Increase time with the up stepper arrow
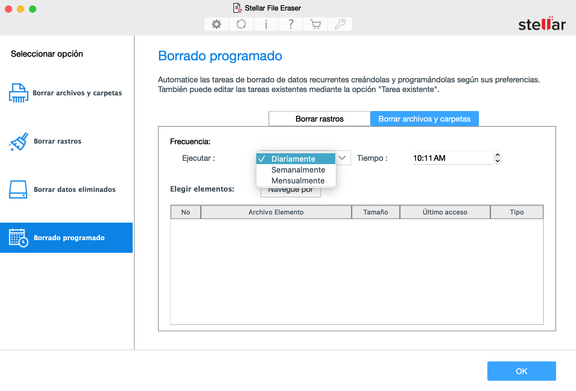576x391 pixels. pos(498,155)
